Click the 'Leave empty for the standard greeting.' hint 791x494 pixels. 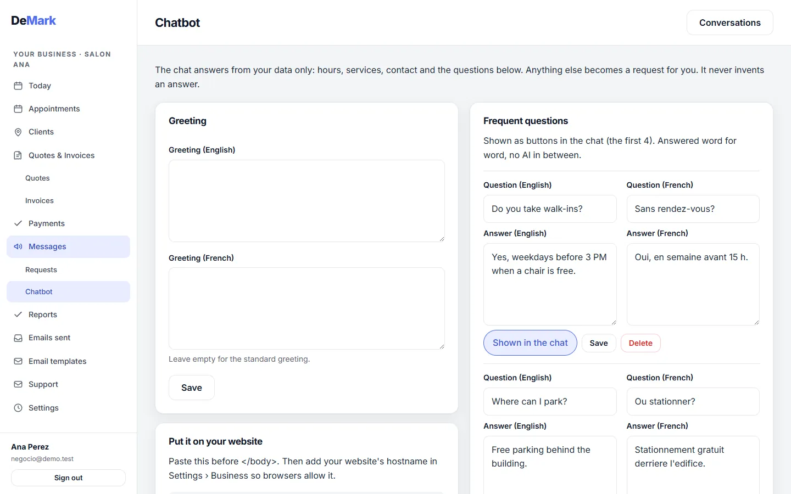(239, 359)
